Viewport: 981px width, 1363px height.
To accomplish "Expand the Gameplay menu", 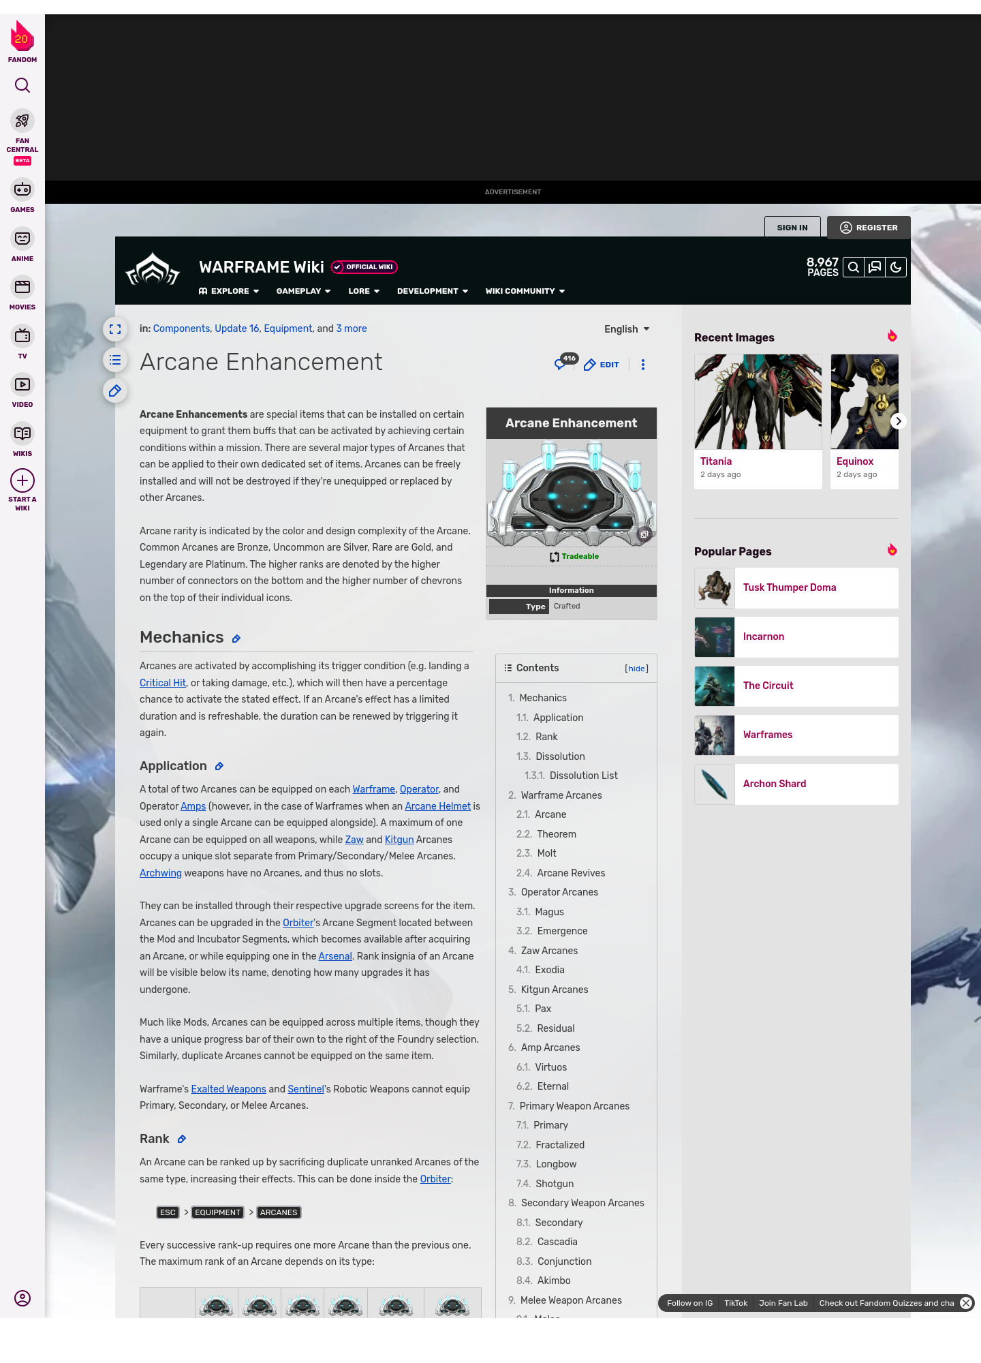I will pos(303,291).
